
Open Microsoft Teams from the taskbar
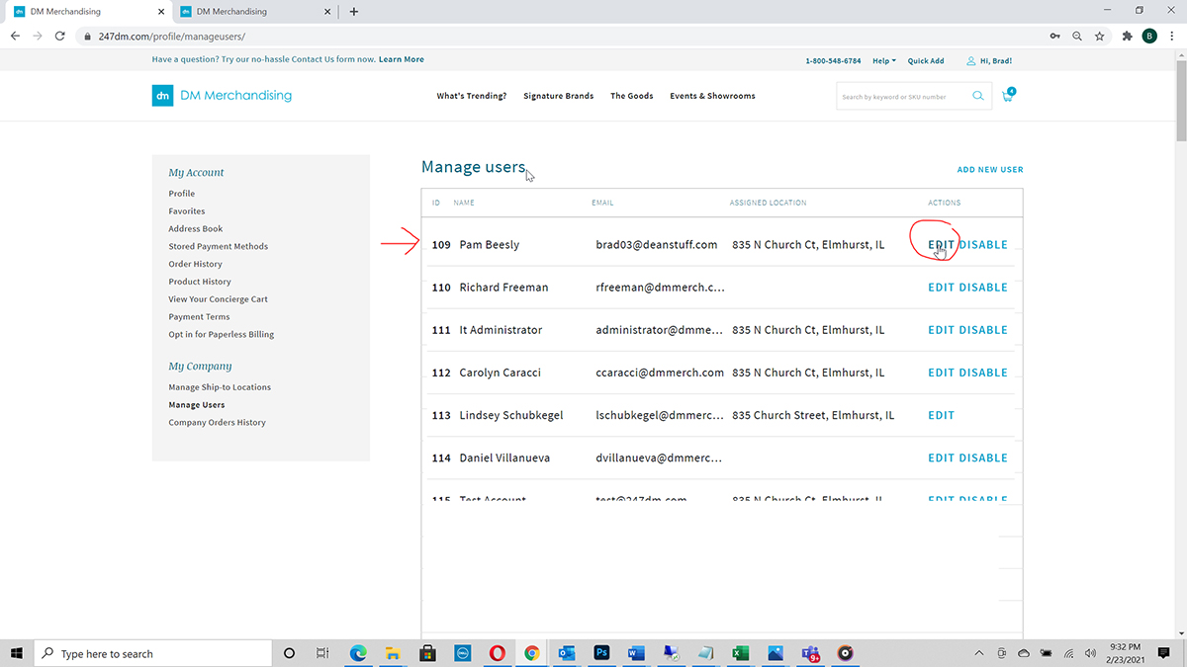[x=810, y=653]
